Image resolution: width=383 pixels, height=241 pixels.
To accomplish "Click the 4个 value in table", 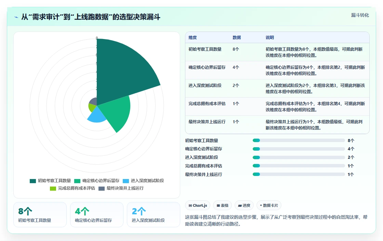I will [x=236, y=67].
